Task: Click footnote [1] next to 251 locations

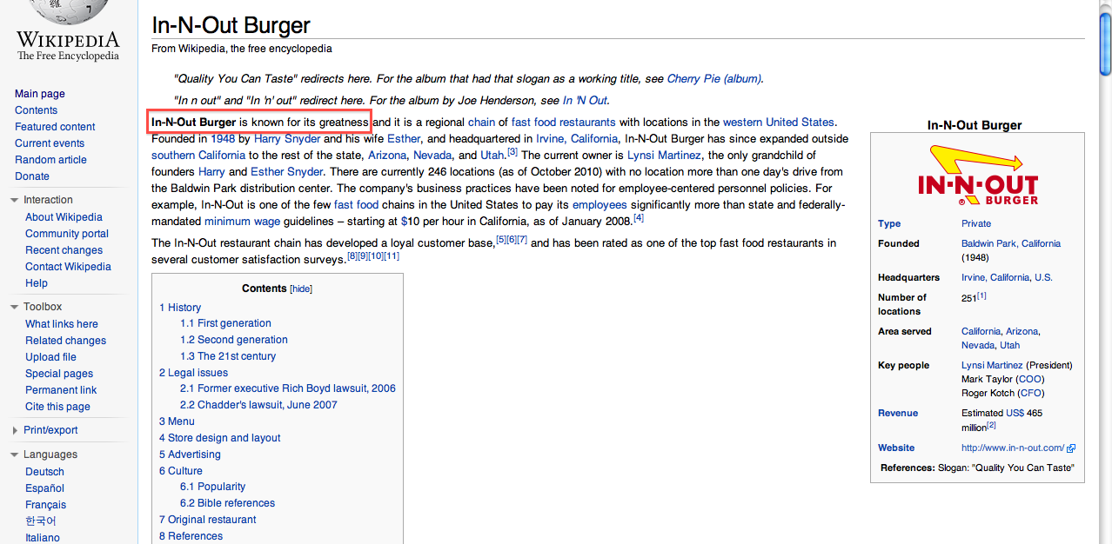Action: point(981,295)
